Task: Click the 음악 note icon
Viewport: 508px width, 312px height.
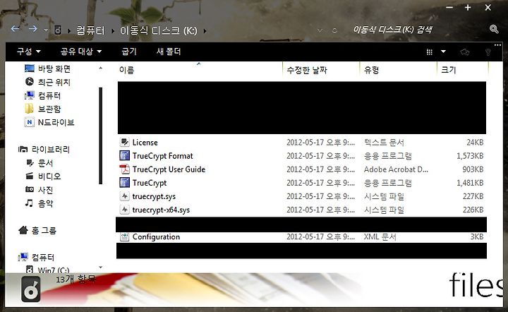Action: [x=29, y=203]
